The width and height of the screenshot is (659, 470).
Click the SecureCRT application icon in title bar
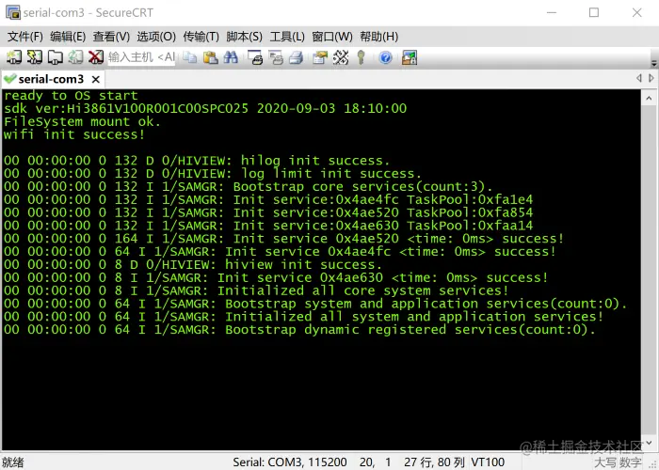pyautogui.click(x=13, y=12)
